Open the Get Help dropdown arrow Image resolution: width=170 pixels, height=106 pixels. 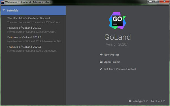click(x=164, y=101)
